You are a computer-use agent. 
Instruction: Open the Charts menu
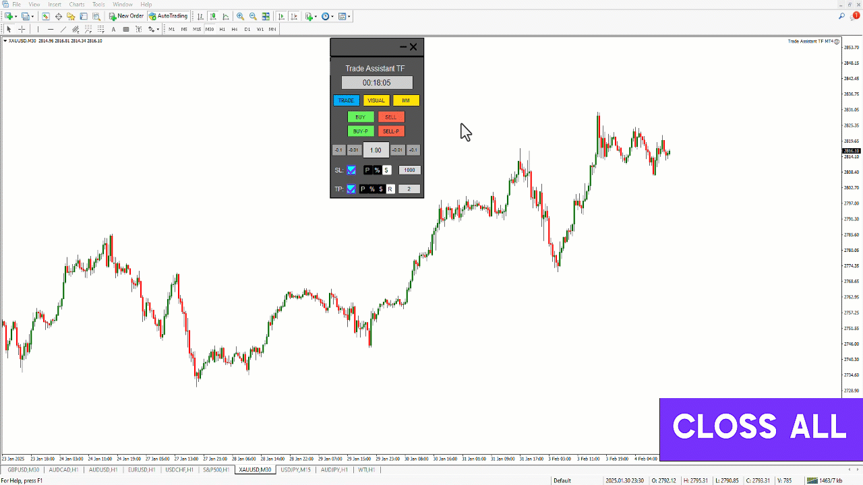pyautogui.click(x=77, y=4)
